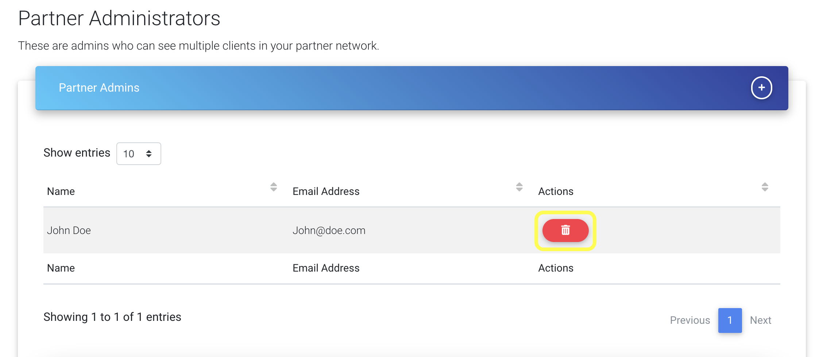Image resolution: width=823 pixels, height=357 pixels.
Task: Click the footer Email Address column label
Action: [x=326, y=268]
